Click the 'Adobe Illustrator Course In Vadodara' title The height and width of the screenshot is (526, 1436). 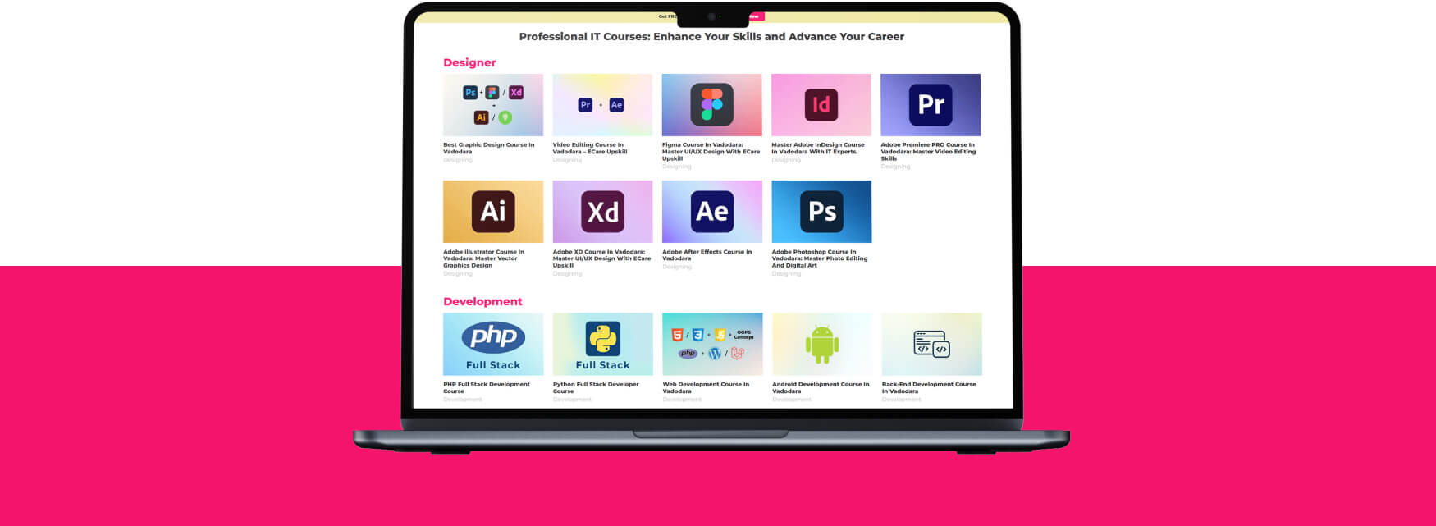(483, 258)
